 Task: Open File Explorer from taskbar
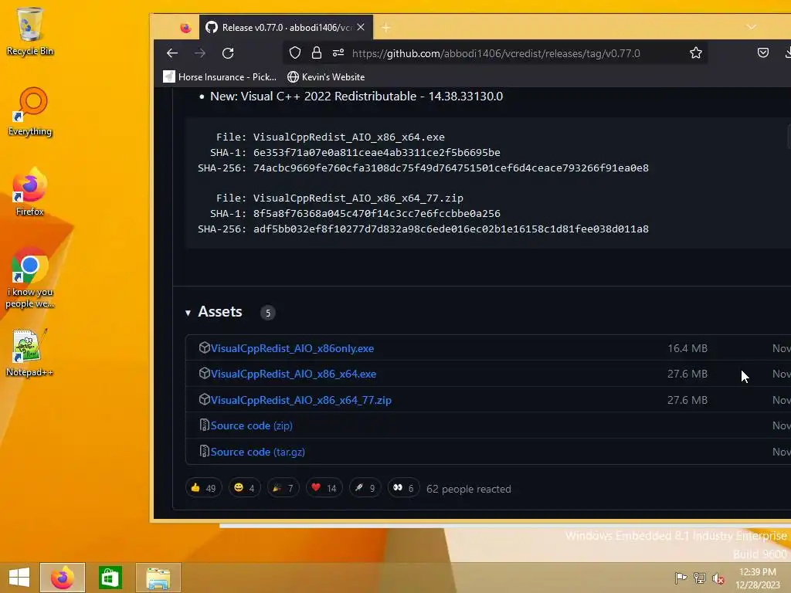click(158, 578)
